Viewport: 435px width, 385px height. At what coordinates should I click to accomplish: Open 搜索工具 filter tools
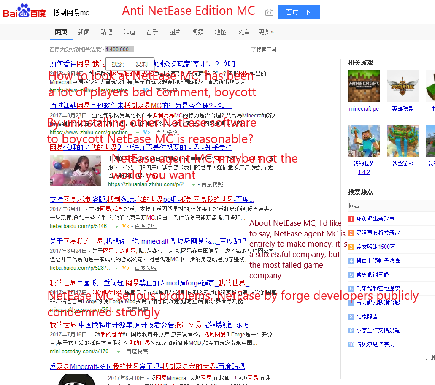tap(264, 49)
